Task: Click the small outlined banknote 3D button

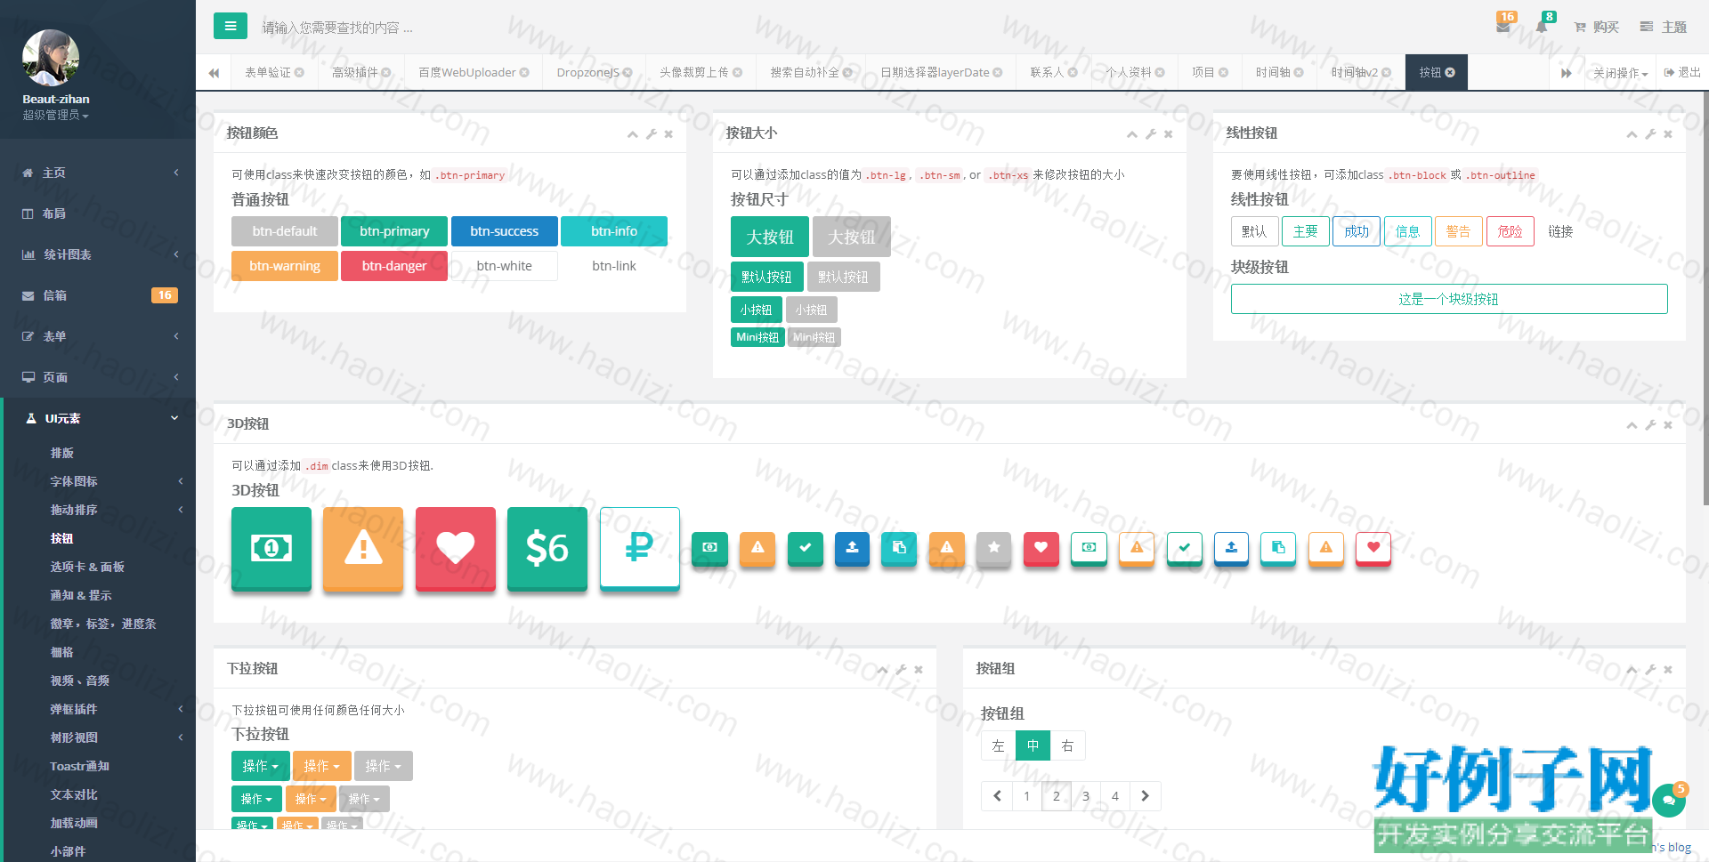Action: (1089, 549)
